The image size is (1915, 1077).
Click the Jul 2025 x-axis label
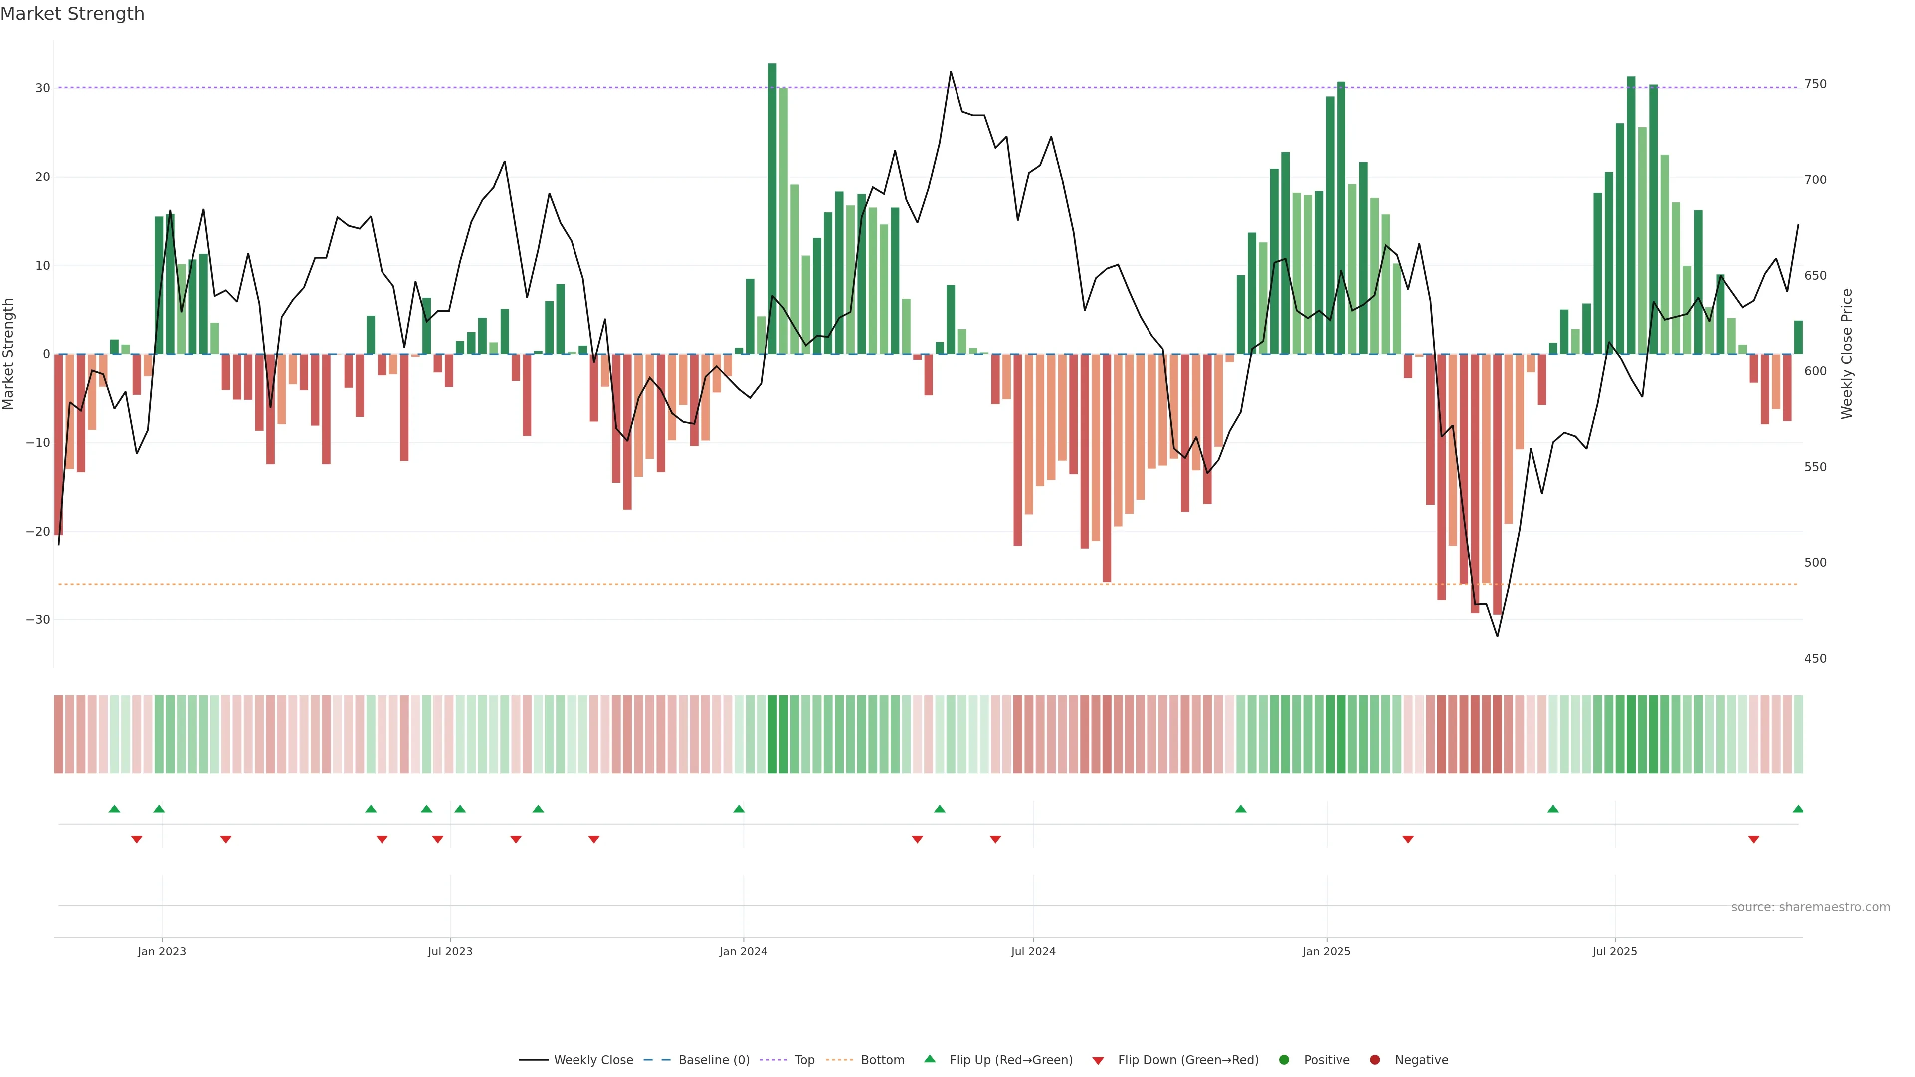[1614, 951]
